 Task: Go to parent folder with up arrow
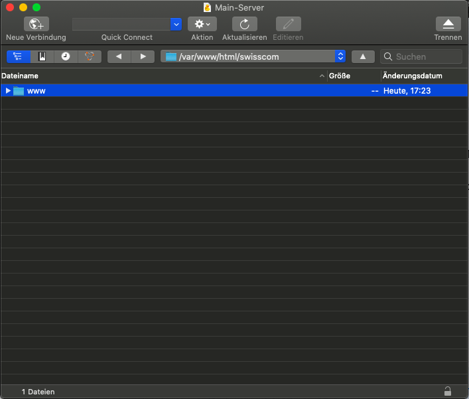[363, 56]
